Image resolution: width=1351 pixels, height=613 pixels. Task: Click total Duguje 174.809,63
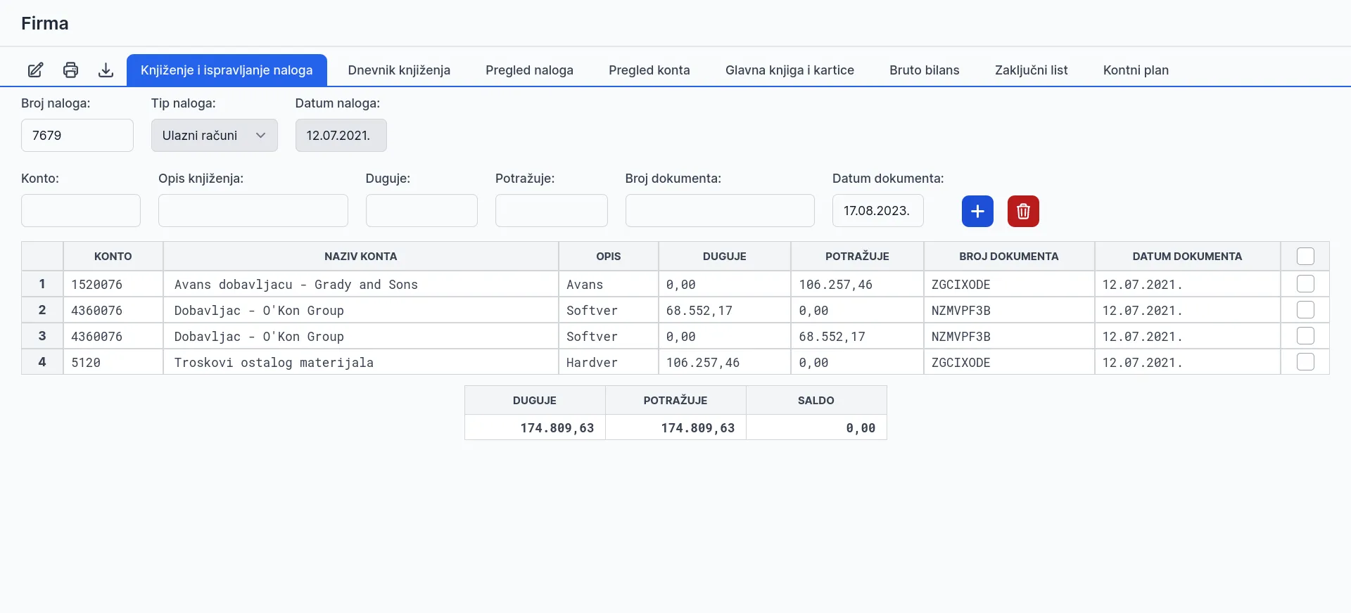(535, 427)
